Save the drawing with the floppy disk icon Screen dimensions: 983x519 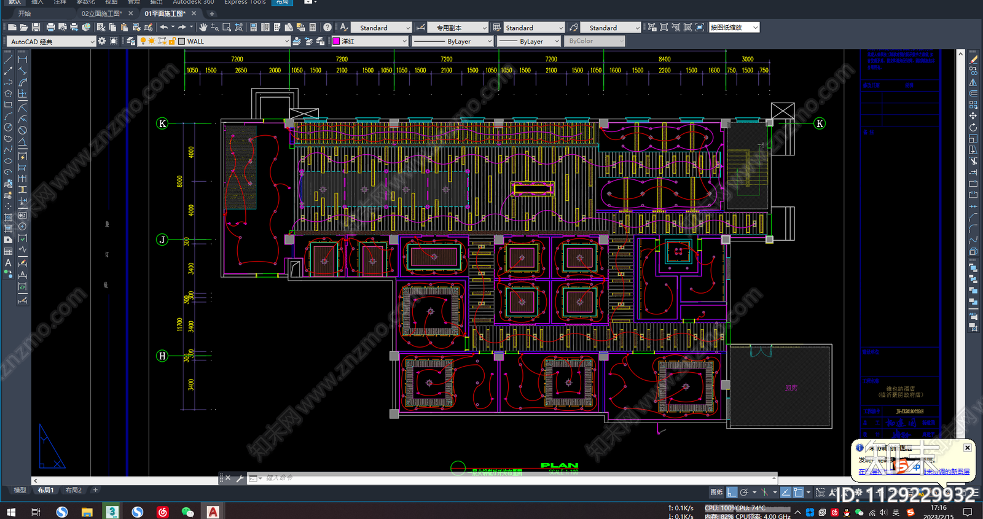click(36, 27)
